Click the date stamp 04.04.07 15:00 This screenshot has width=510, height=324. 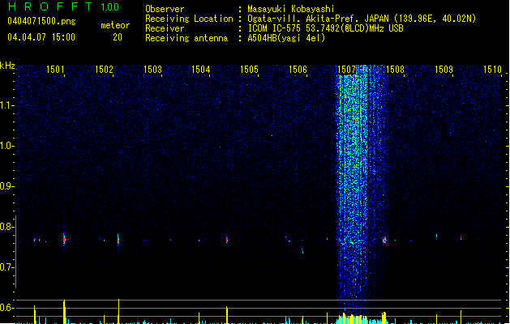coord(41,37)
